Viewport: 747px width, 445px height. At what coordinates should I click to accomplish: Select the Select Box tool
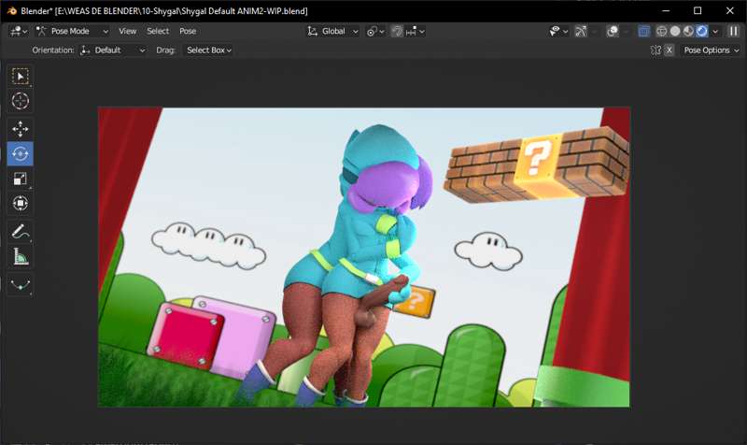(20, 76)
